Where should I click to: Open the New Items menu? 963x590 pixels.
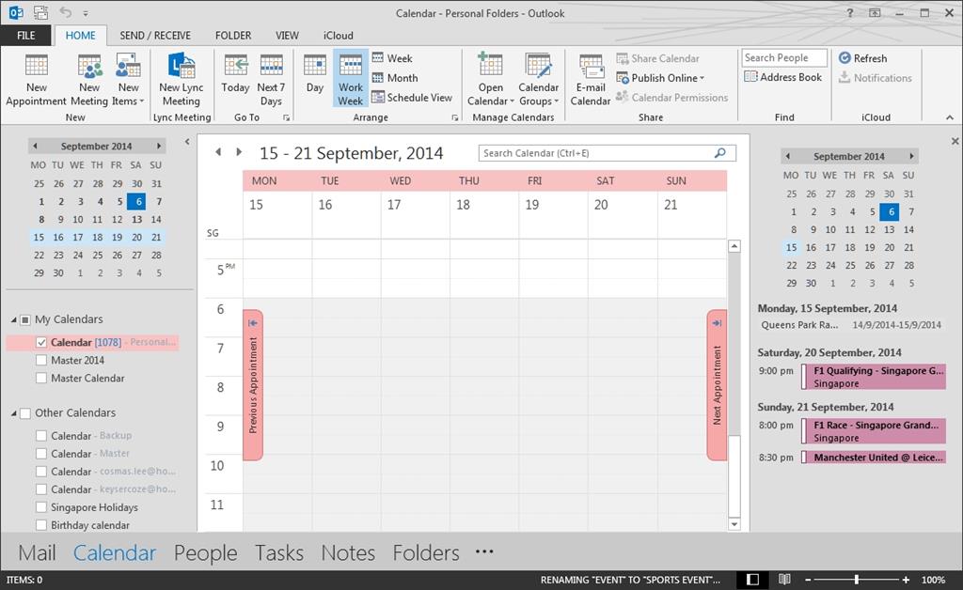[x=128, y=80]
